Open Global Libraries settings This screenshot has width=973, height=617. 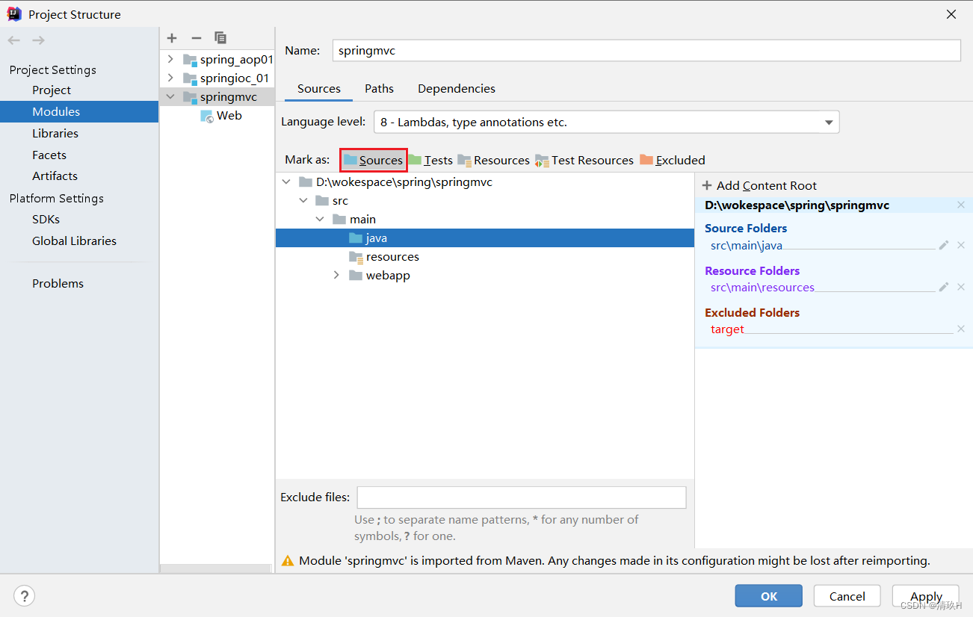tap(74, 241)
